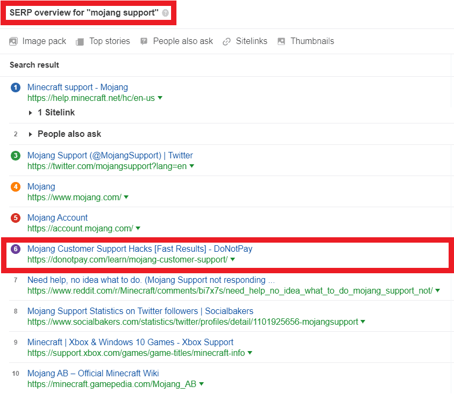Open dropdown next to www.mojang.com URL
Viewport: 454px width, 401px height.
(126, 198)
